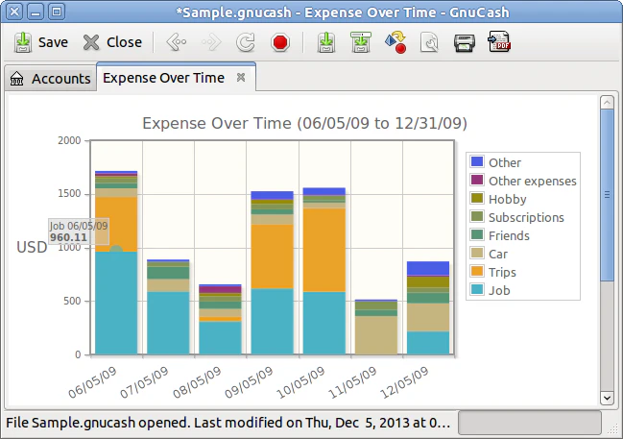Print the report with printer icon
The image size is (623, 439).
point(465,42)
